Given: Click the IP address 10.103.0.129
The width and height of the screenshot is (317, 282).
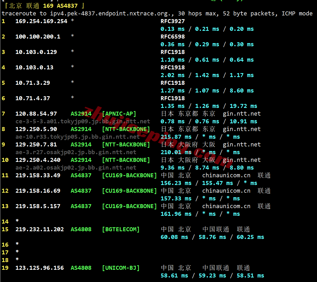Looking at the screenshot, I should [36, 52].
